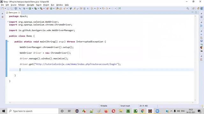The width and height of the screenshot is (204, 114).
Task: Restore the left trim stack panel
Action: pyautogui.click(x=2, y=14)
